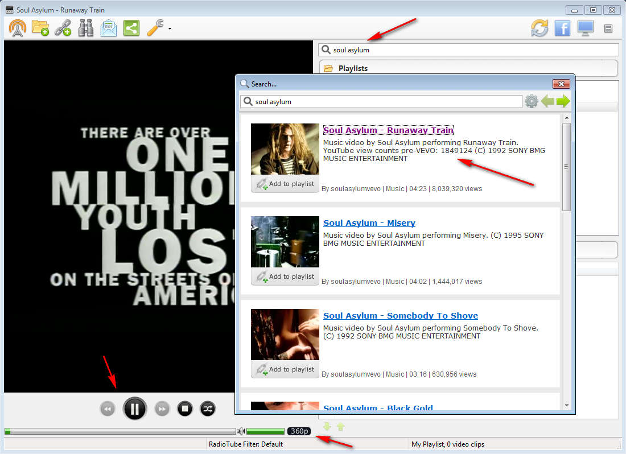Open the 360p video quality selector
The height and width of the screenshot is (454, 626).
coord(299,431)
